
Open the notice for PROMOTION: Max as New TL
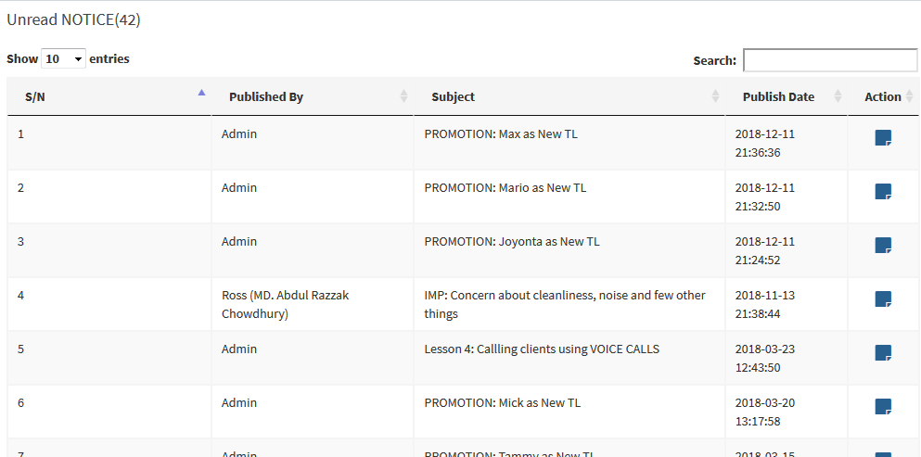pyautogui.click(x=883, y=138)
